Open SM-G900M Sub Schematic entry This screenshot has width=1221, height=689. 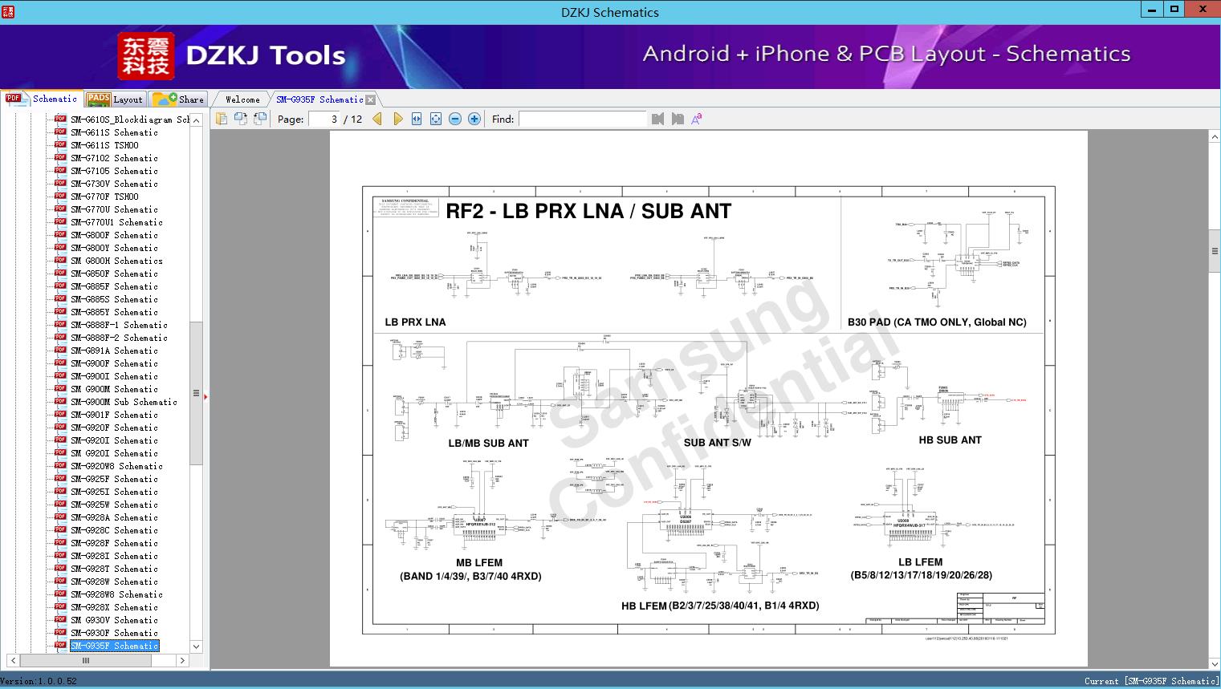click(124, 402)
